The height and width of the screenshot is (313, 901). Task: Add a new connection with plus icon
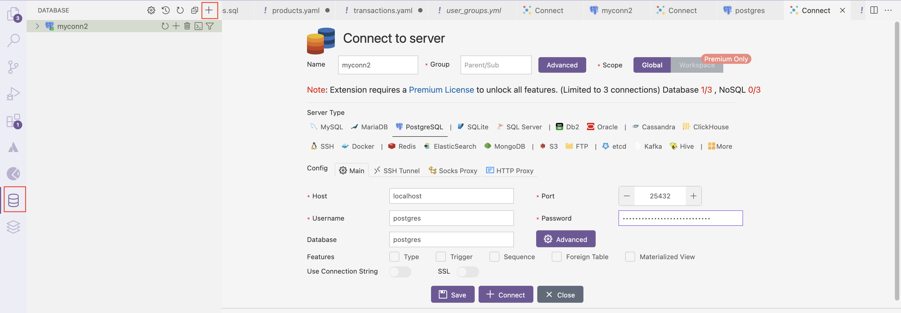click(x=209, y=10)
